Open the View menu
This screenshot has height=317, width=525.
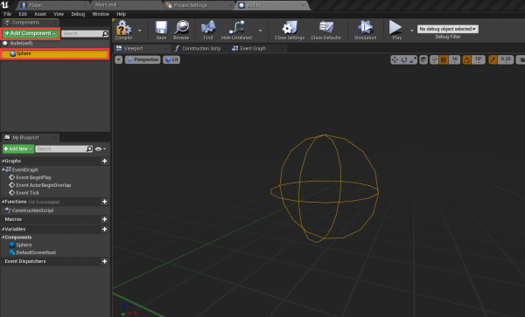pos(59,14)
